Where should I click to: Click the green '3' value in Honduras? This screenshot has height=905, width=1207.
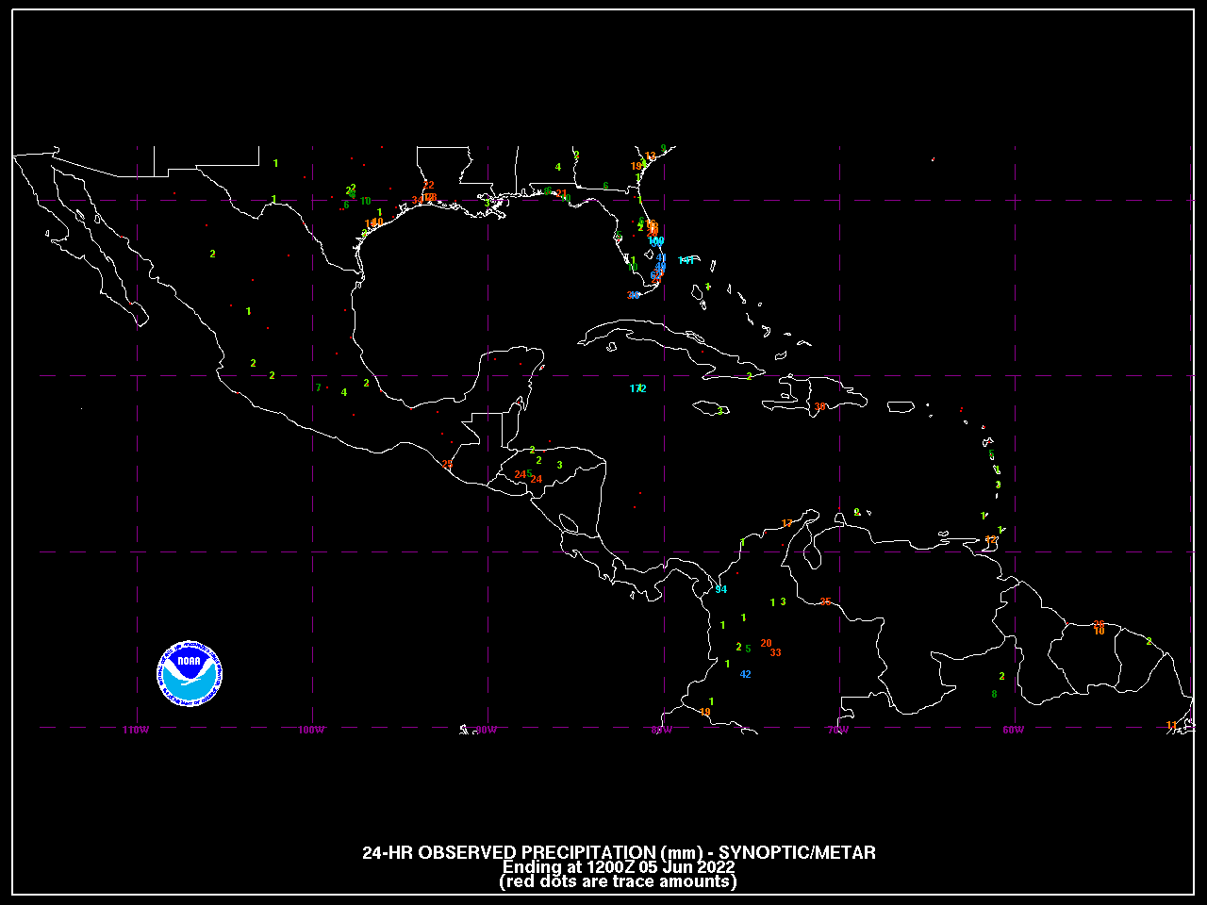click(559, 465)
